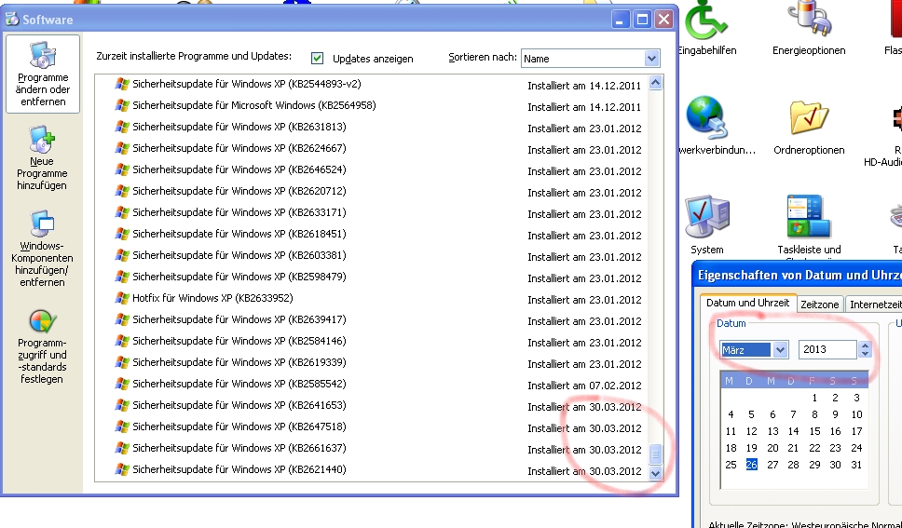Increase year with stepper up arrow
The width and height of the screenshot is (902, 528).
click(x=865, y=345)
